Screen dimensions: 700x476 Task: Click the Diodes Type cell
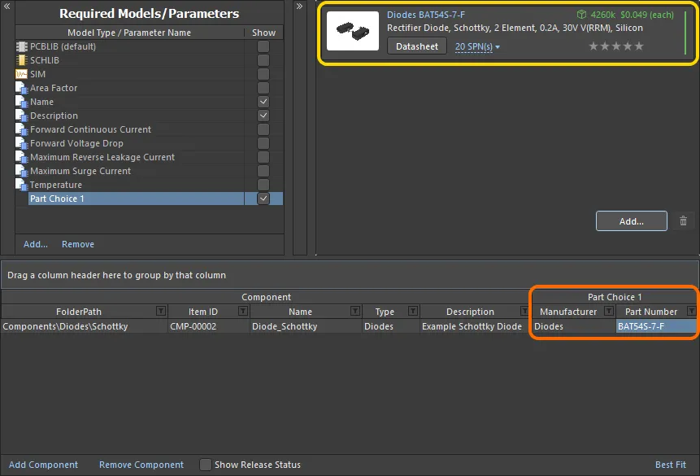tap(390, 326)
